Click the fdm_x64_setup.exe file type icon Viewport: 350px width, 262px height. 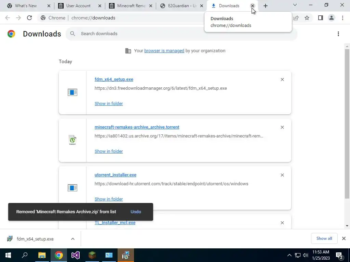72,92
